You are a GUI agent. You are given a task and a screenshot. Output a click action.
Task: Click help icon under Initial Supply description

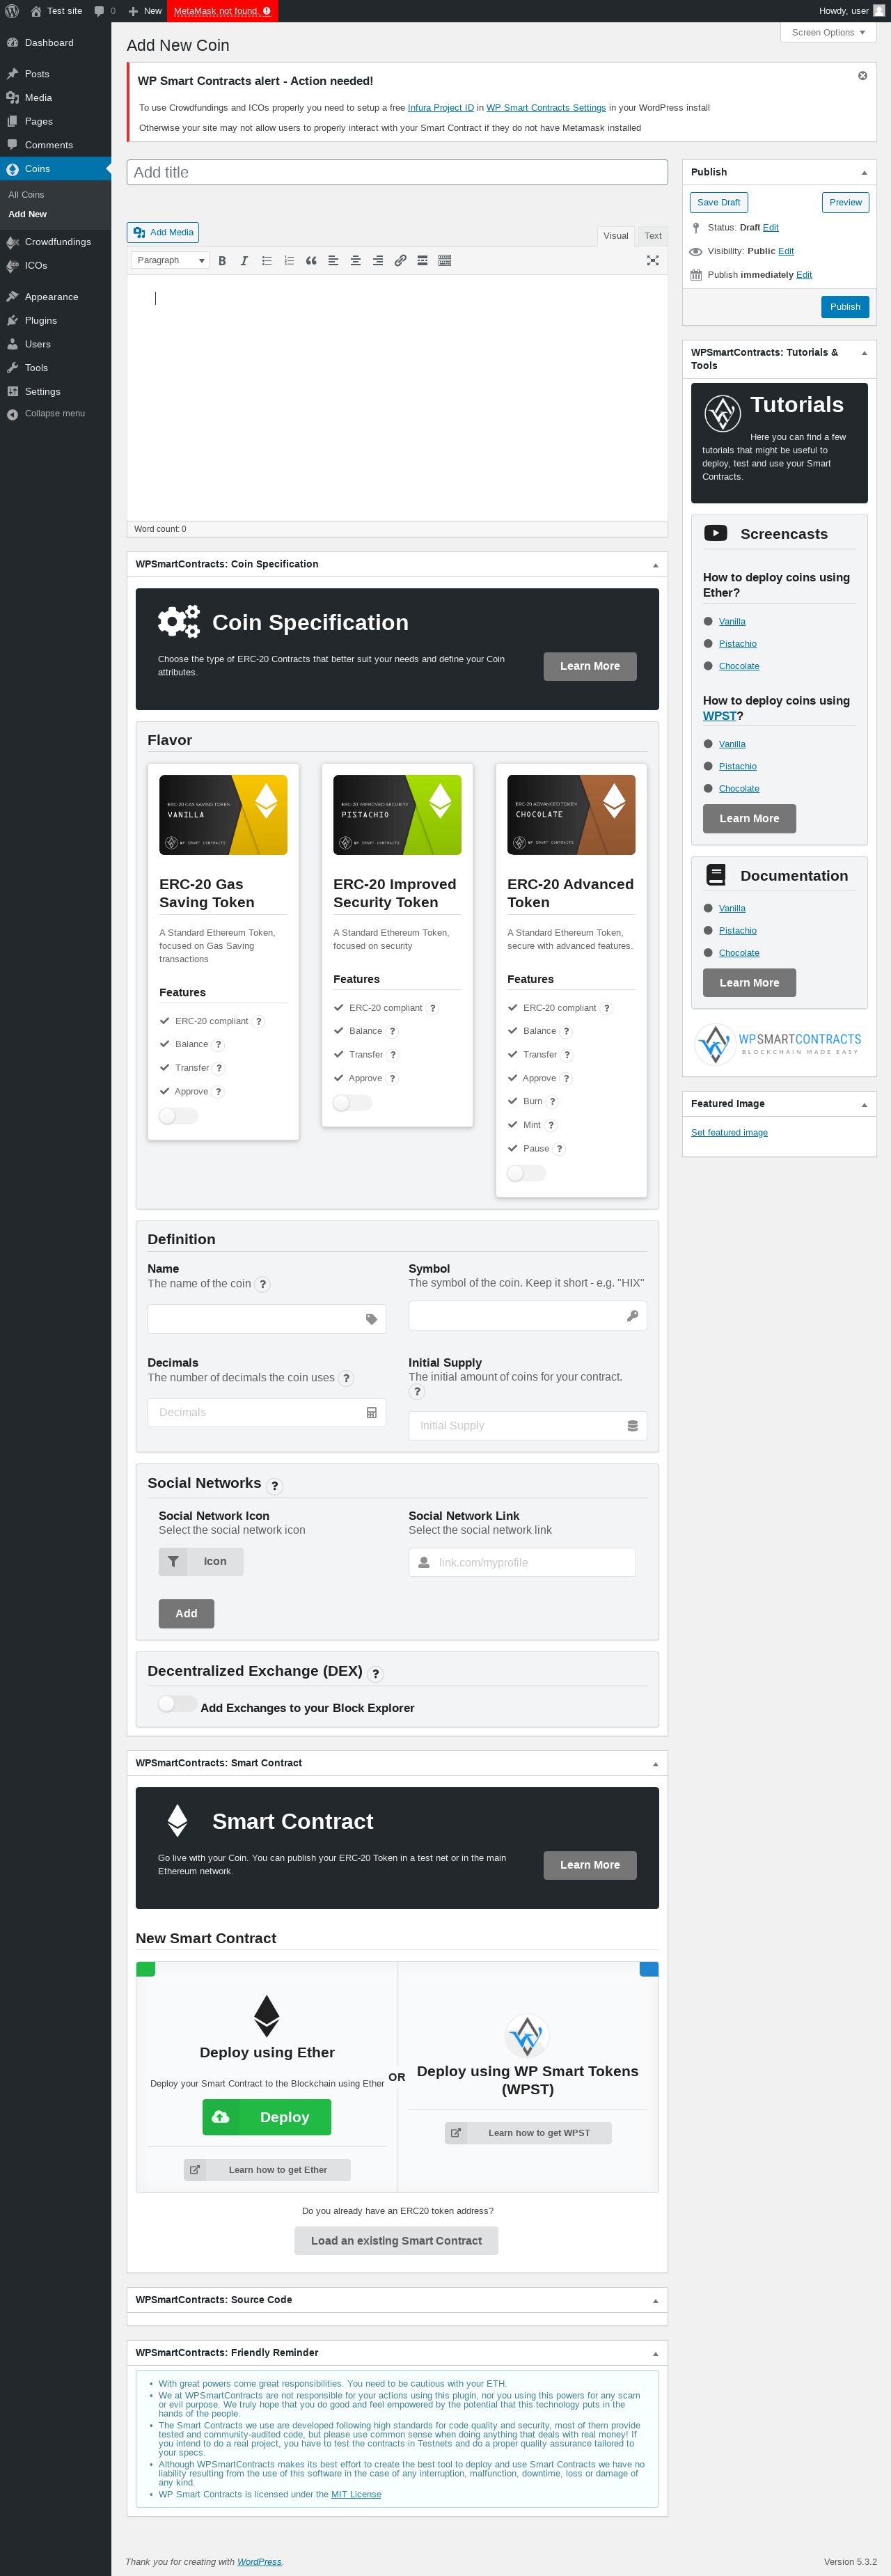click(417, 1392)
